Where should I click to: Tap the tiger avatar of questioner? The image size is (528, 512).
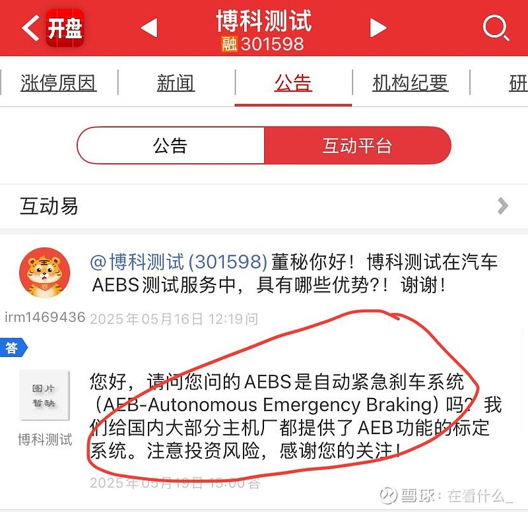pyautogui.click(x=44, y=272)
